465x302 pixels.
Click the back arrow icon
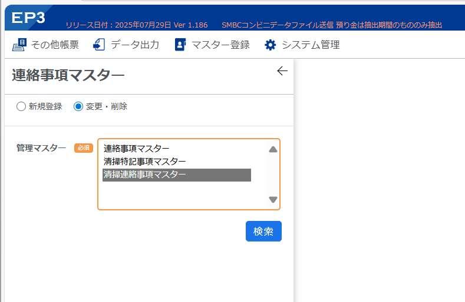click(282, 71)
